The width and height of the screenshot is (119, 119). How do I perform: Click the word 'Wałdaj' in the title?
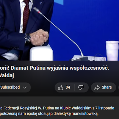click(x=7, y=76)
